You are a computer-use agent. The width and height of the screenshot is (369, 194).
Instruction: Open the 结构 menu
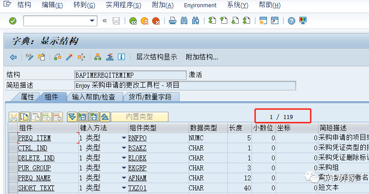[24, 5]
